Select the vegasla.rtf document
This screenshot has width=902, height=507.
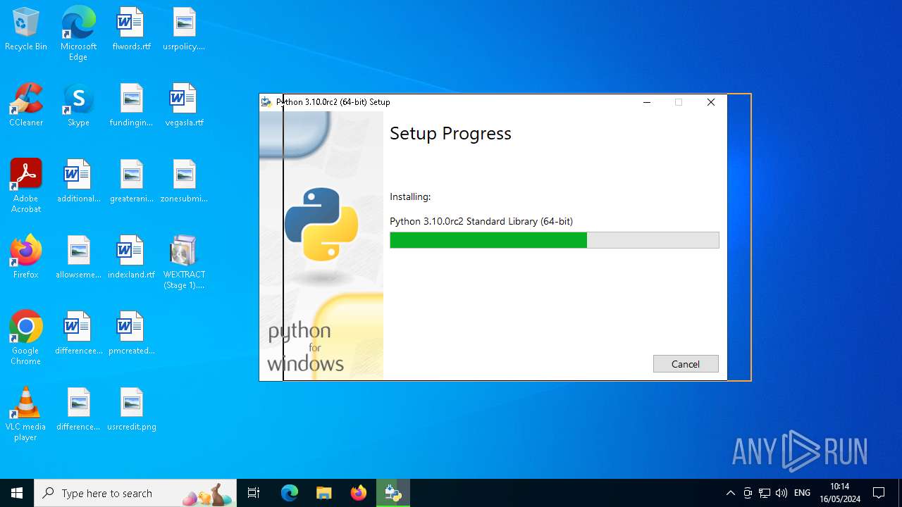point(184,106)
